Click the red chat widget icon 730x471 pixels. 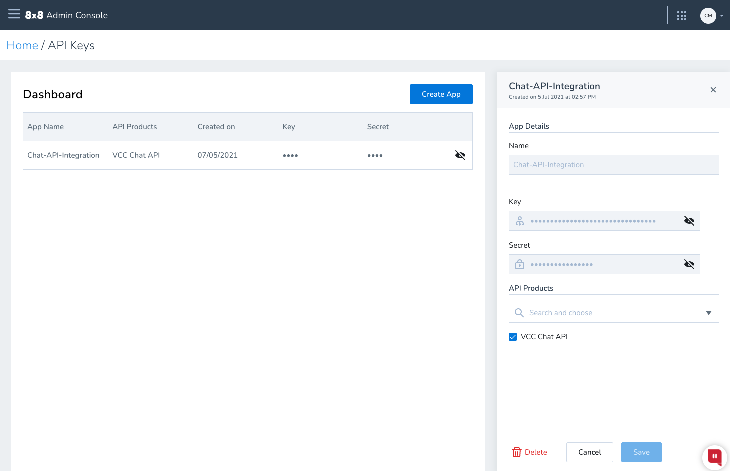714,456
